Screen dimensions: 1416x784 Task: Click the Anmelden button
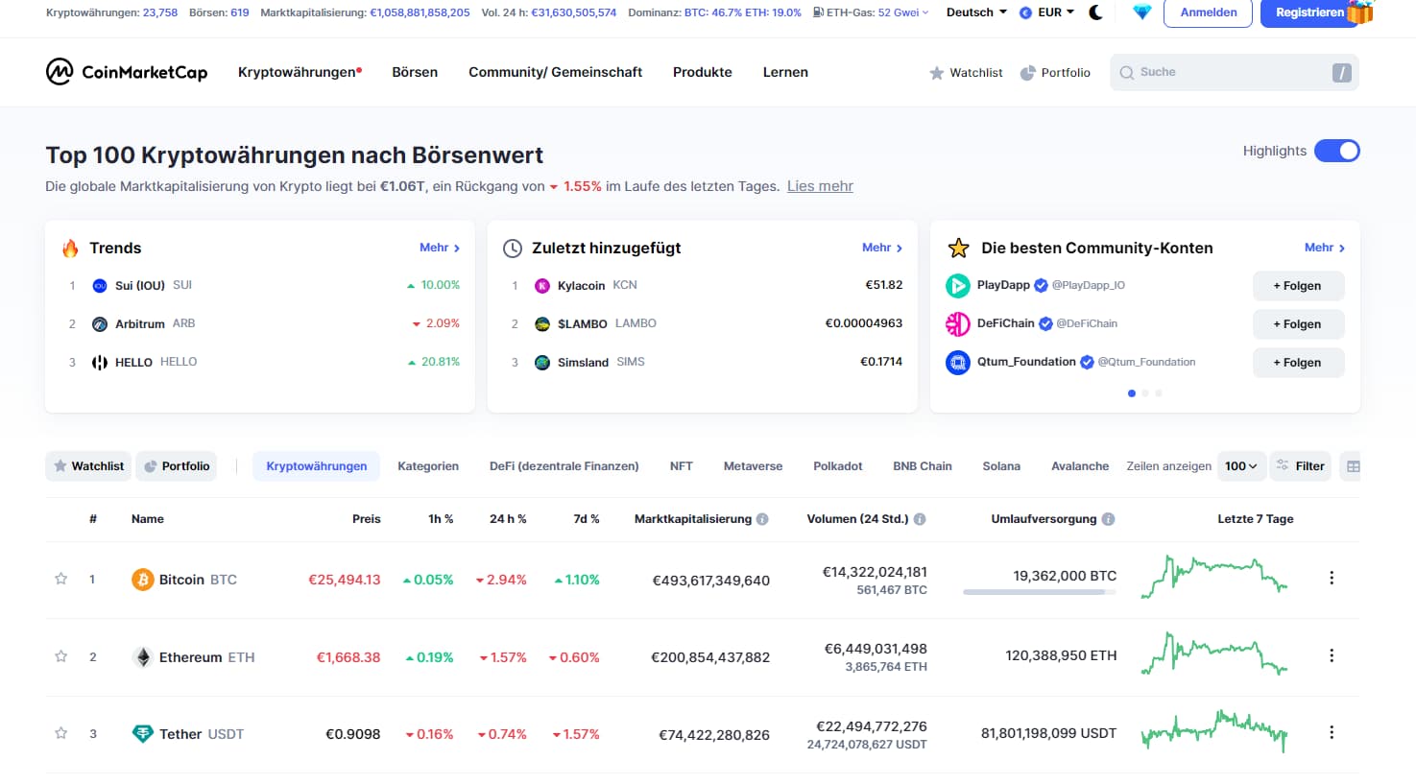[x=1209, y=12]
